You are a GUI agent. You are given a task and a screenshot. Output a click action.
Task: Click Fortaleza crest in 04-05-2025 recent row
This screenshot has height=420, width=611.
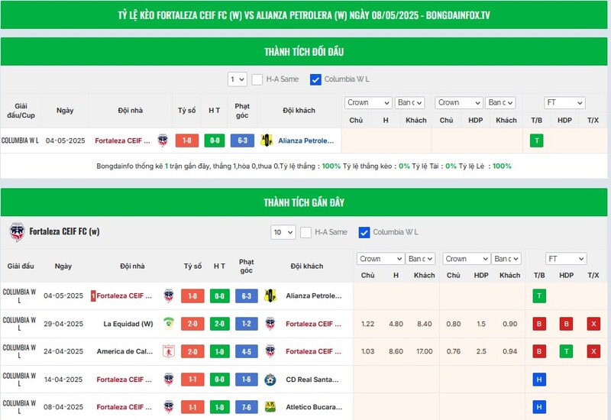point(169,296)
